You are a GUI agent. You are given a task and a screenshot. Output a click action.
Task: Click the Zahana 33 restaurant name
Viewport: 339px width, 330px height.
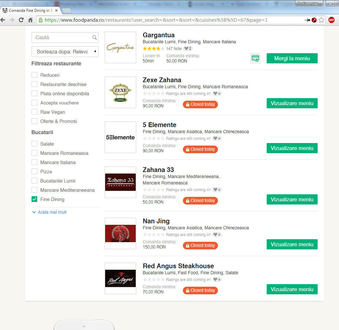[x=158, y=170]
